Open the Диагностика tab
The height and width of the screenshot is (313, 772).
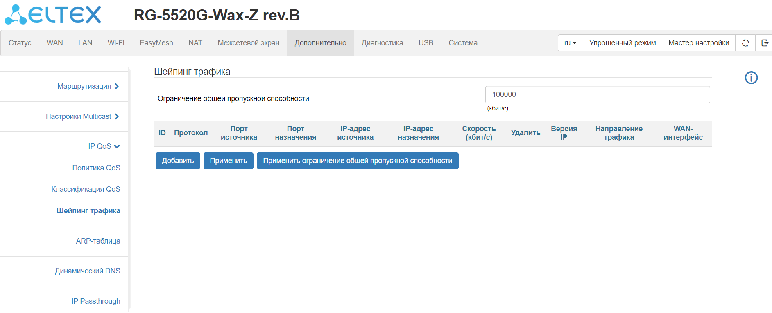(382, 43)
